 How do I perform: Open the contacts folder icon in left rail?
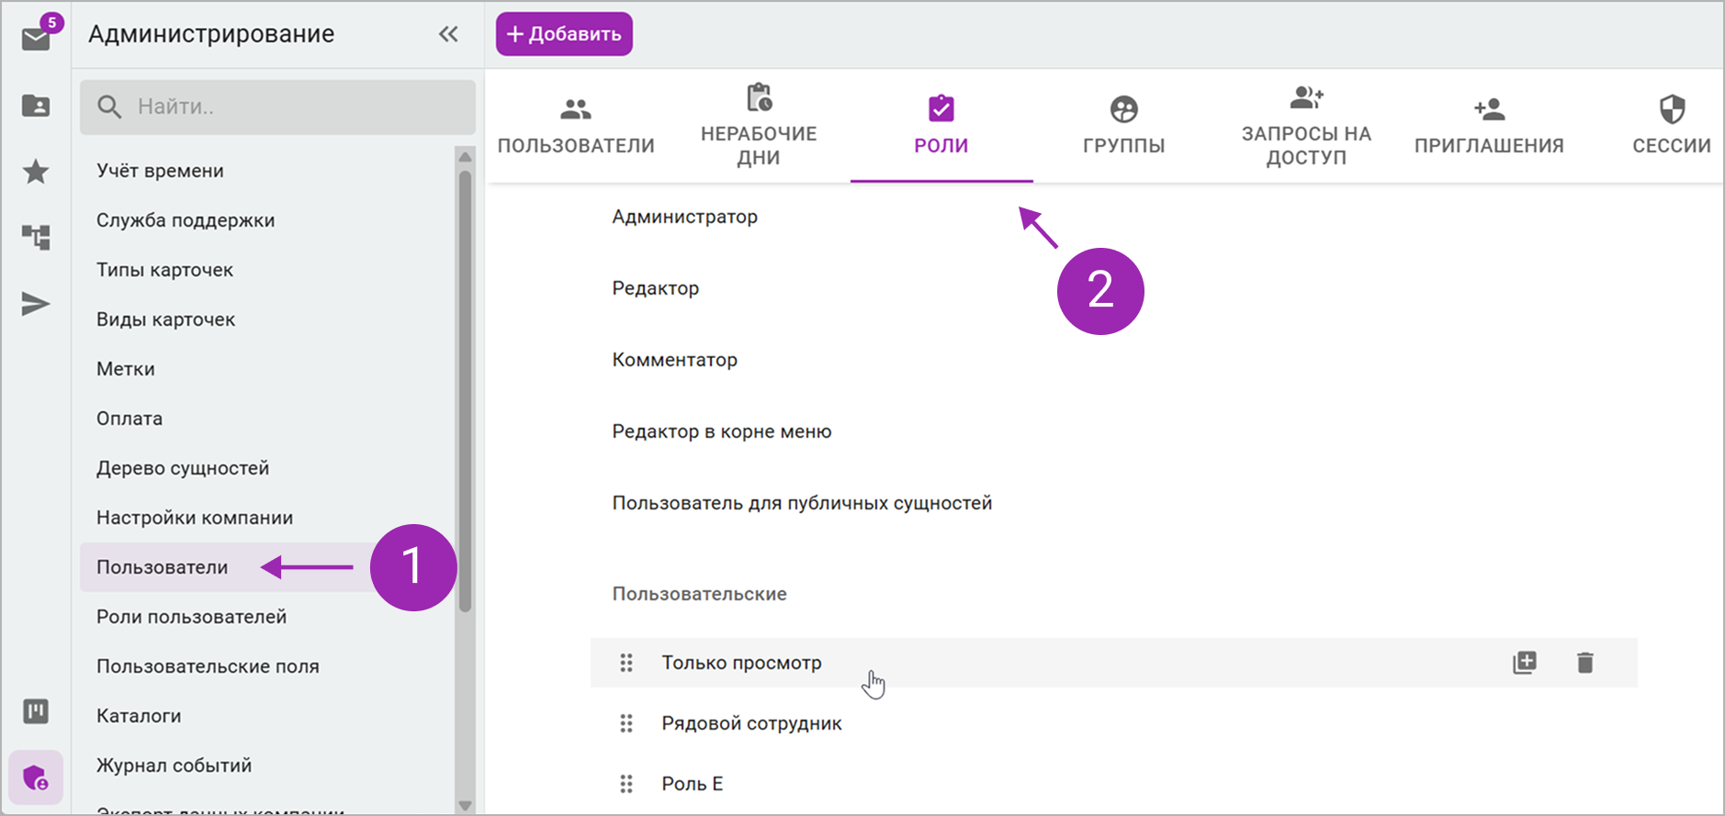pyautogui.click(x=36, y=106)
